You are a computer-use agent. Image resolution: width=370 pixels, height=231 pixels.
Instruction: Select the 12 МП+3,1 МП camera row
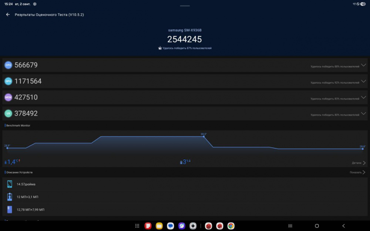point(185,197)
